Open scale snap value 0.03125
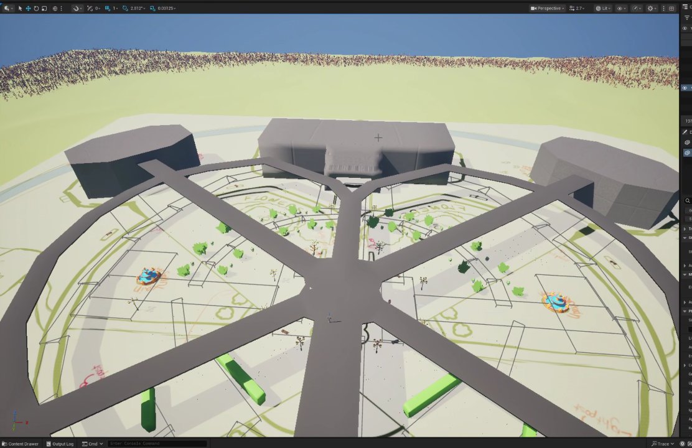This screenshot has height=448, width=692. click(x=167, y=8)
